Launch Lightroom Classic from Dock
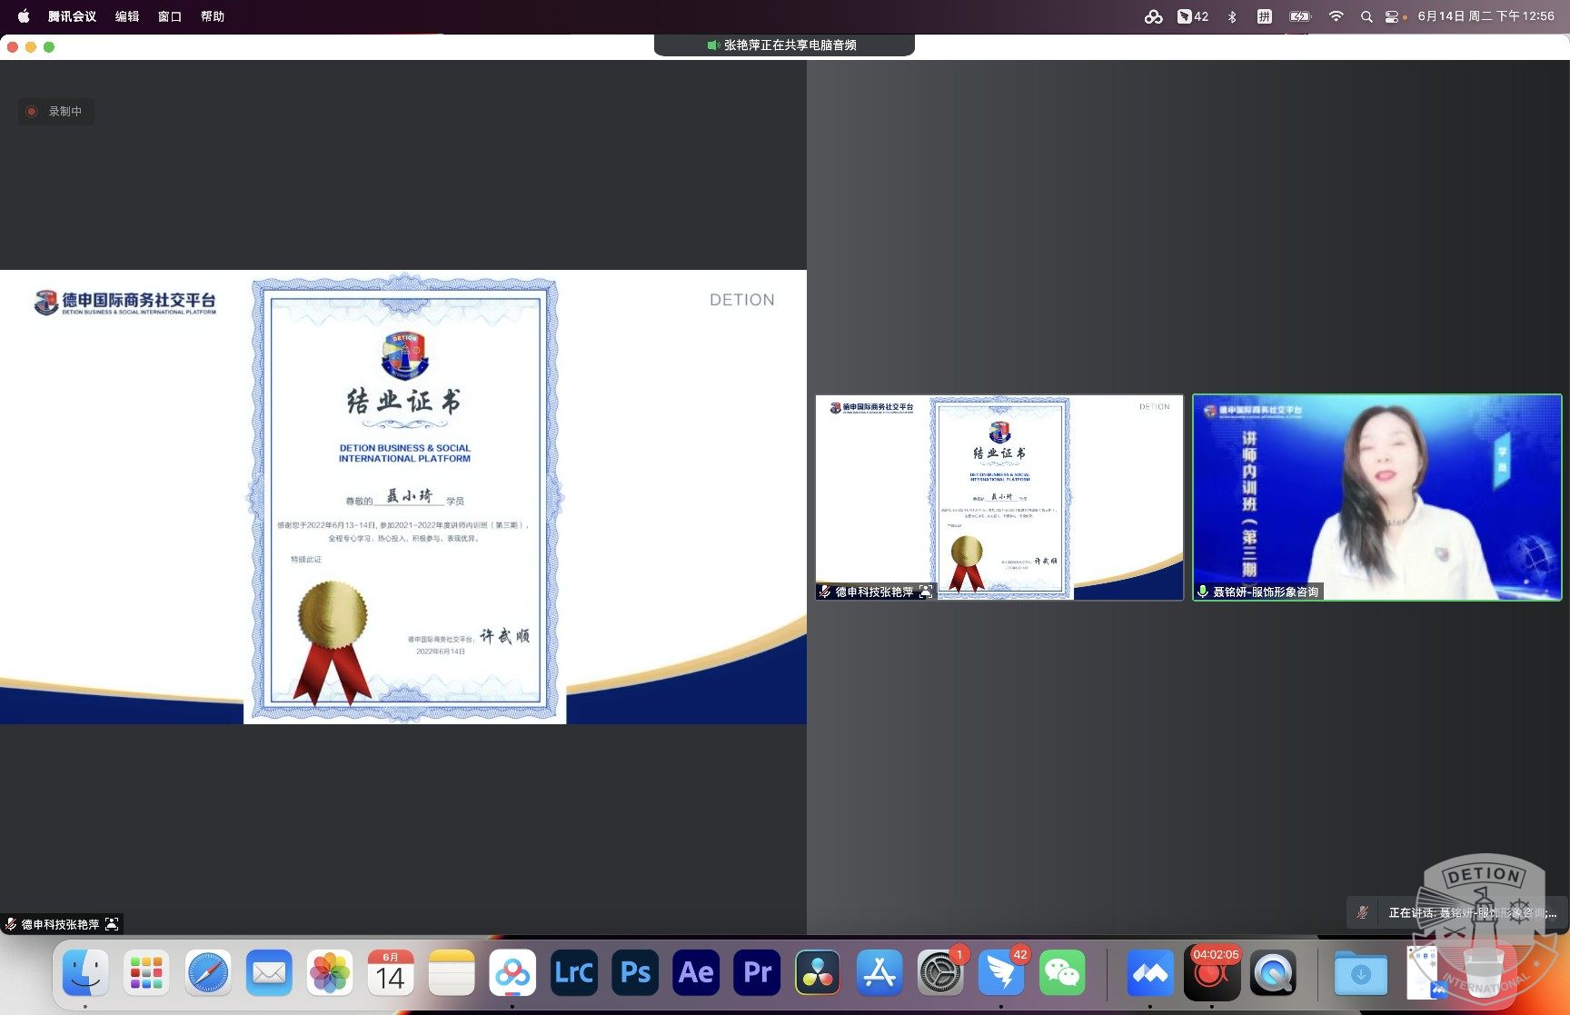1570x1015 pixels. 574,973
